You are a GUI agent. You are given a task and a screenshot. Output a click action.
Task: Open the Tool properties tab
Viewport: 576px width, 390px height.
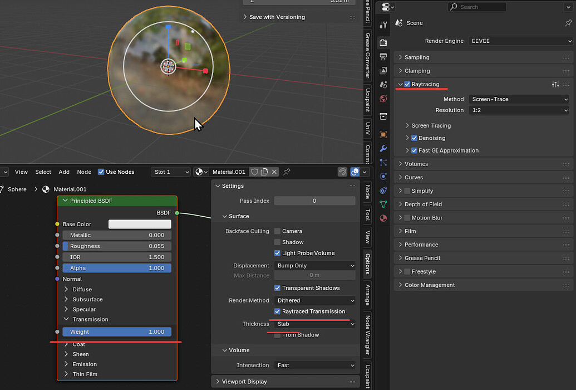[383, 25]
